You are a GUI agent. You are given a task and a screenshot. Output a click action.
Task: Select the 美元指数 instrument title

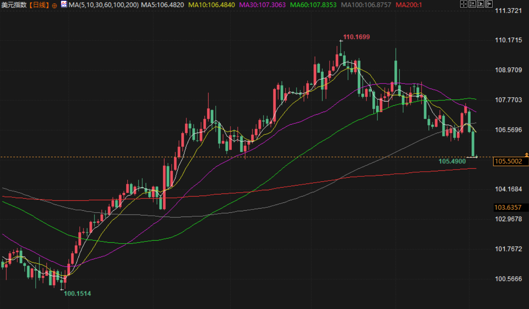coord(15,5)
